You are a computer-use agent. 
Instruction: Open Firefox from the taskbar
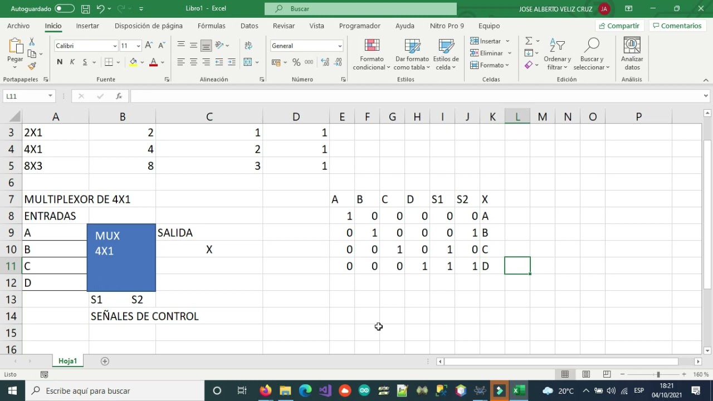[266, 390]
